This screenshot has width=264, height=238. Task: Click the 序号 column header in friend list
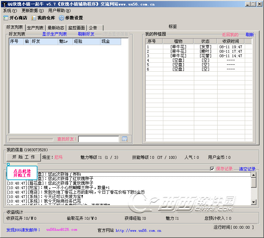(16, 41)
